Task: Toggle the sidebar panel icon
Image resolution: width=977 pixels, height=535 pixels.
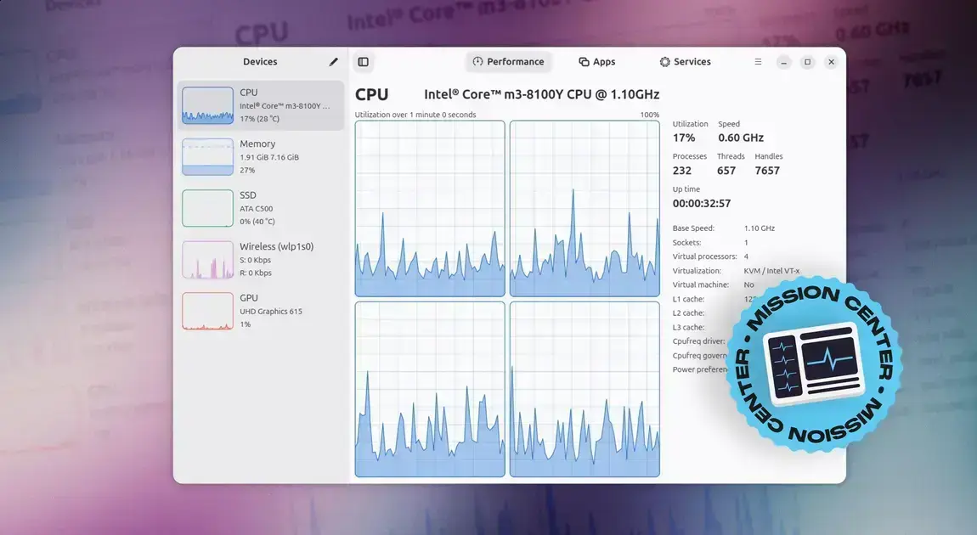Action: pyautogui.click(x=364, y=62)
